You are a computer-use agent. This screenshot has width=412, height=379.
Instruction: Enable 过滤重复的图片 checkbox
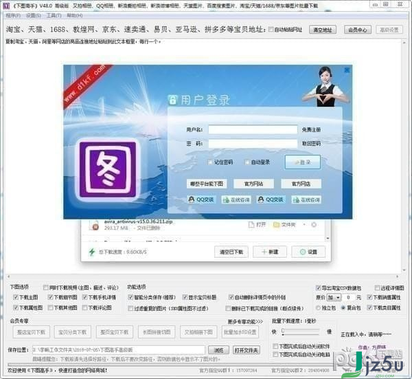tap(130, 308)
